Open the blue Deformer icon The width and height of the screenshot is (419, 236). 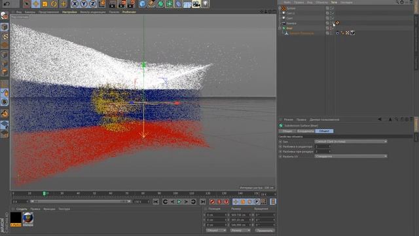pos(178,4)
